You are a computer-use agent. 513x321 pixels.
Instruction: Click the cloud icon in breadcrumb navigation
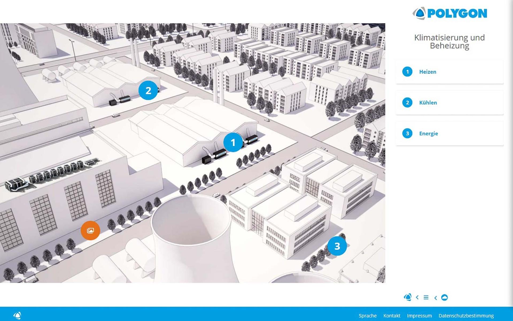(445, 297)
